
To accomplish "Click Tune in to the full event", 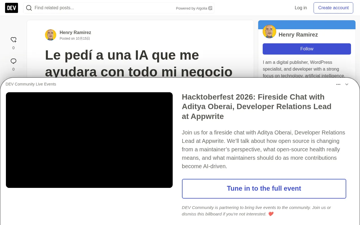I will 264,189.
